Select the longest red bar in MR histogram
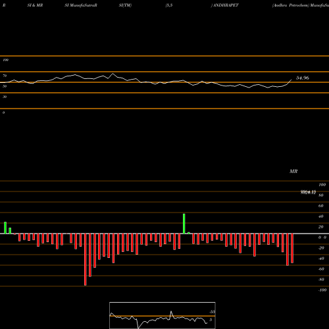 [86, 259]
